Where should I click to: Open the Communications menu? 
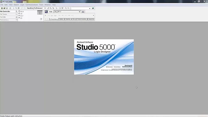pos(31,5)
